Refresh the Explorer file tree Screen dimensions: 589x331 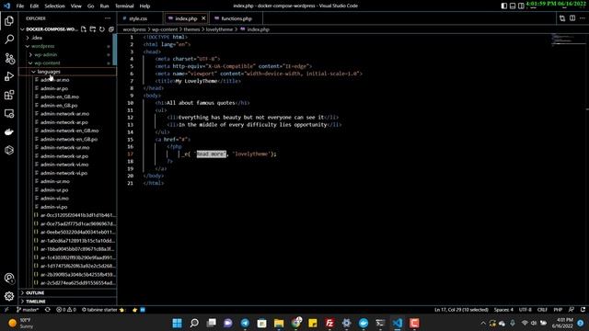pos(102,29)
